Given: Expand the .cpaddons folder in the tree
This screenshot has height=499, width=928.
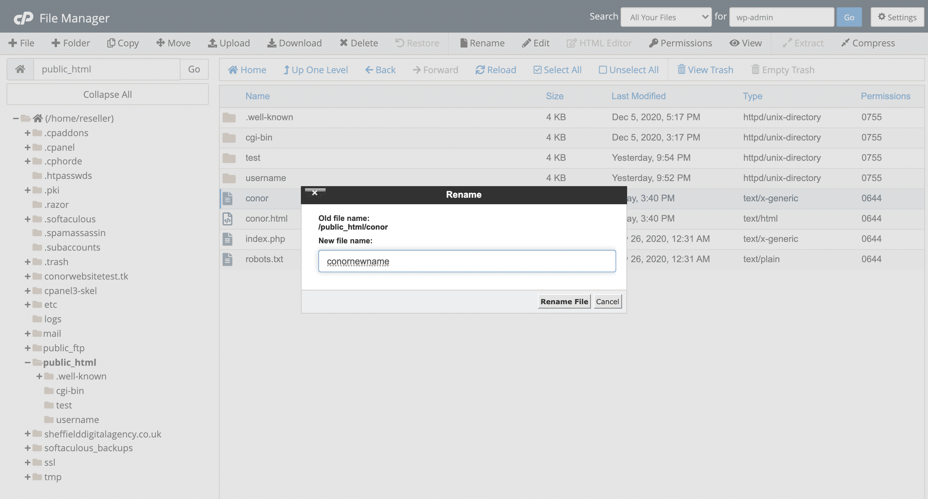Looking at the screenshot, I should tap(28, 133).
